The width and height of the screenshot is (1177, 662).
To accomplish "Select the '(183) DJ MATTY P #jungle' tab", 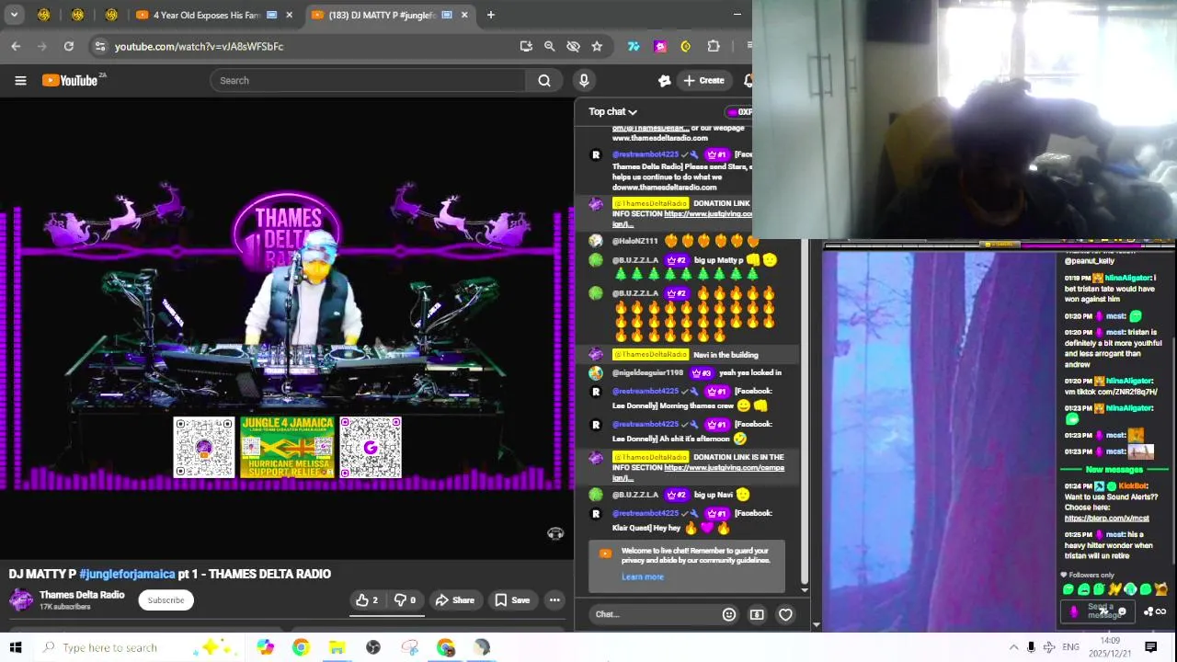I will (390, 15).
